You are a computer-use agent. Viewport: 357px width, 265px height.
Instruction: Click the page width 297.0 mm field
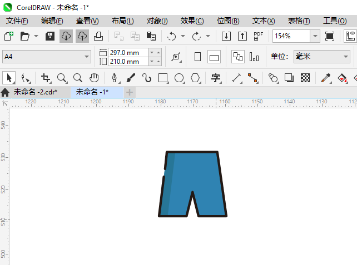[x=128, y=53]
